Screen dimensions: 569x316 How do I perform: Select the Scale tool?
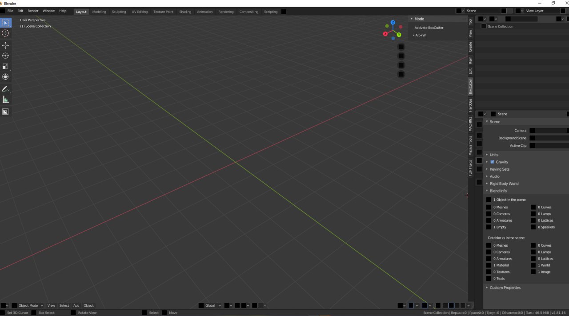[6, 66]
